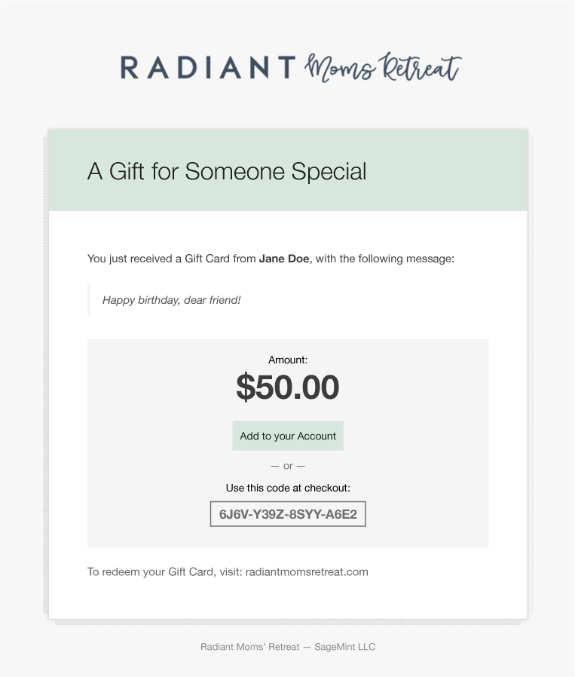The height and width of the screenshot is (677, 575).
Task: Click the 'Amount:' label
Action: point(288,360)
